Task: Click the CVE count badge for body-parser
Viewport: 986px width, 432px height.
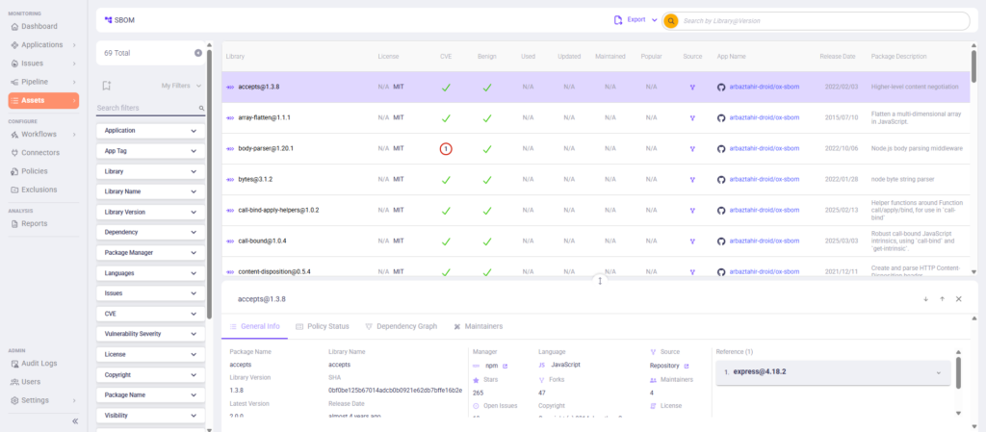Action: point(446,149)
